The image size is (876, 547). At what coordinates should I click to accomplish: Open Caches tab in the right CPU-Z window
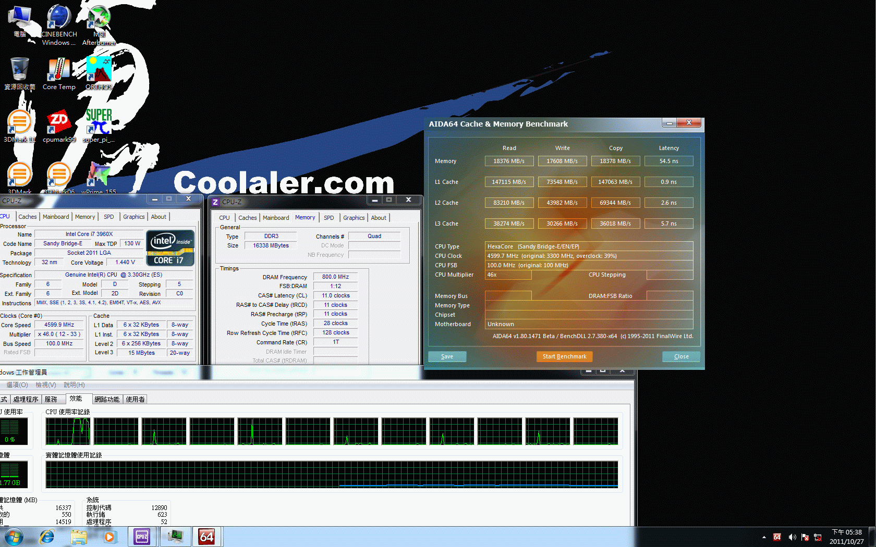click(248, 218)
